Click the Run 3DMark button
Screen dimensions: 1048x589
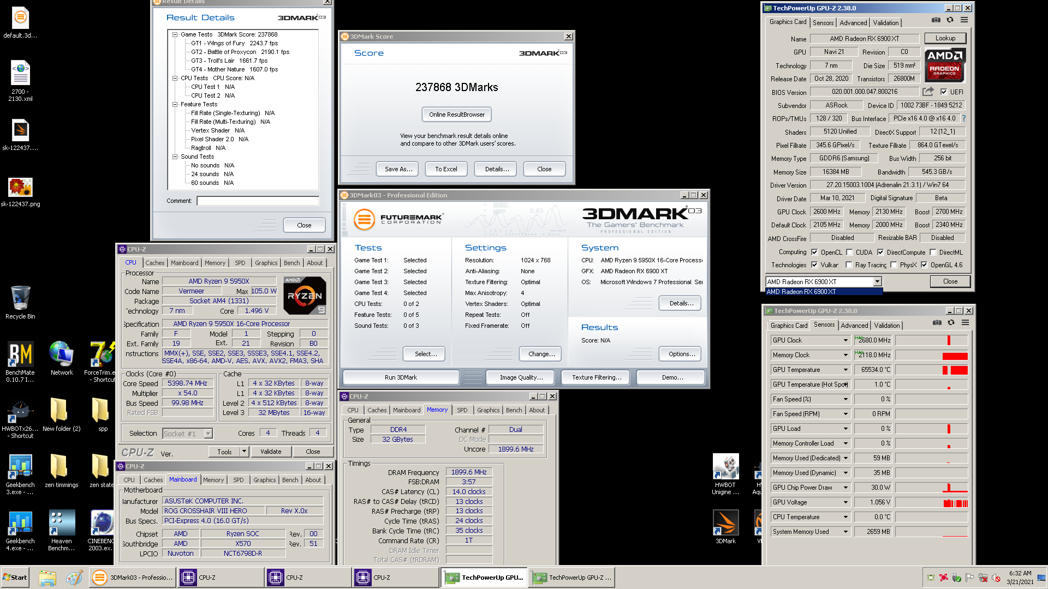point(401,377)
